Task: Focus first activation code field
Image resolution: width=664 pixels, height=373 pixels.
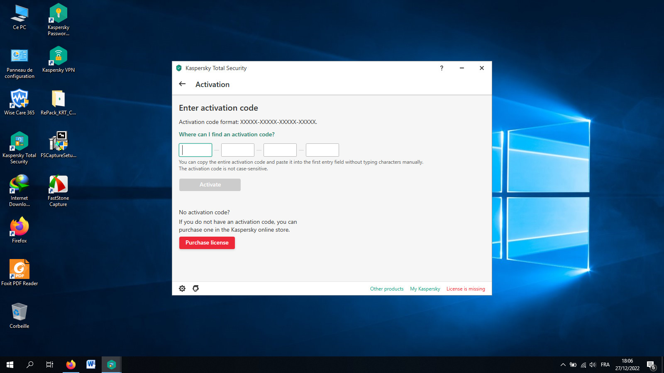Action: pyautogui.click(x=195, y=150)
